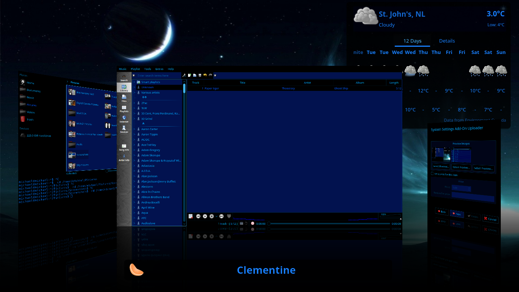
Task: Open the Files sidebar icon
Action: (124, 98)
